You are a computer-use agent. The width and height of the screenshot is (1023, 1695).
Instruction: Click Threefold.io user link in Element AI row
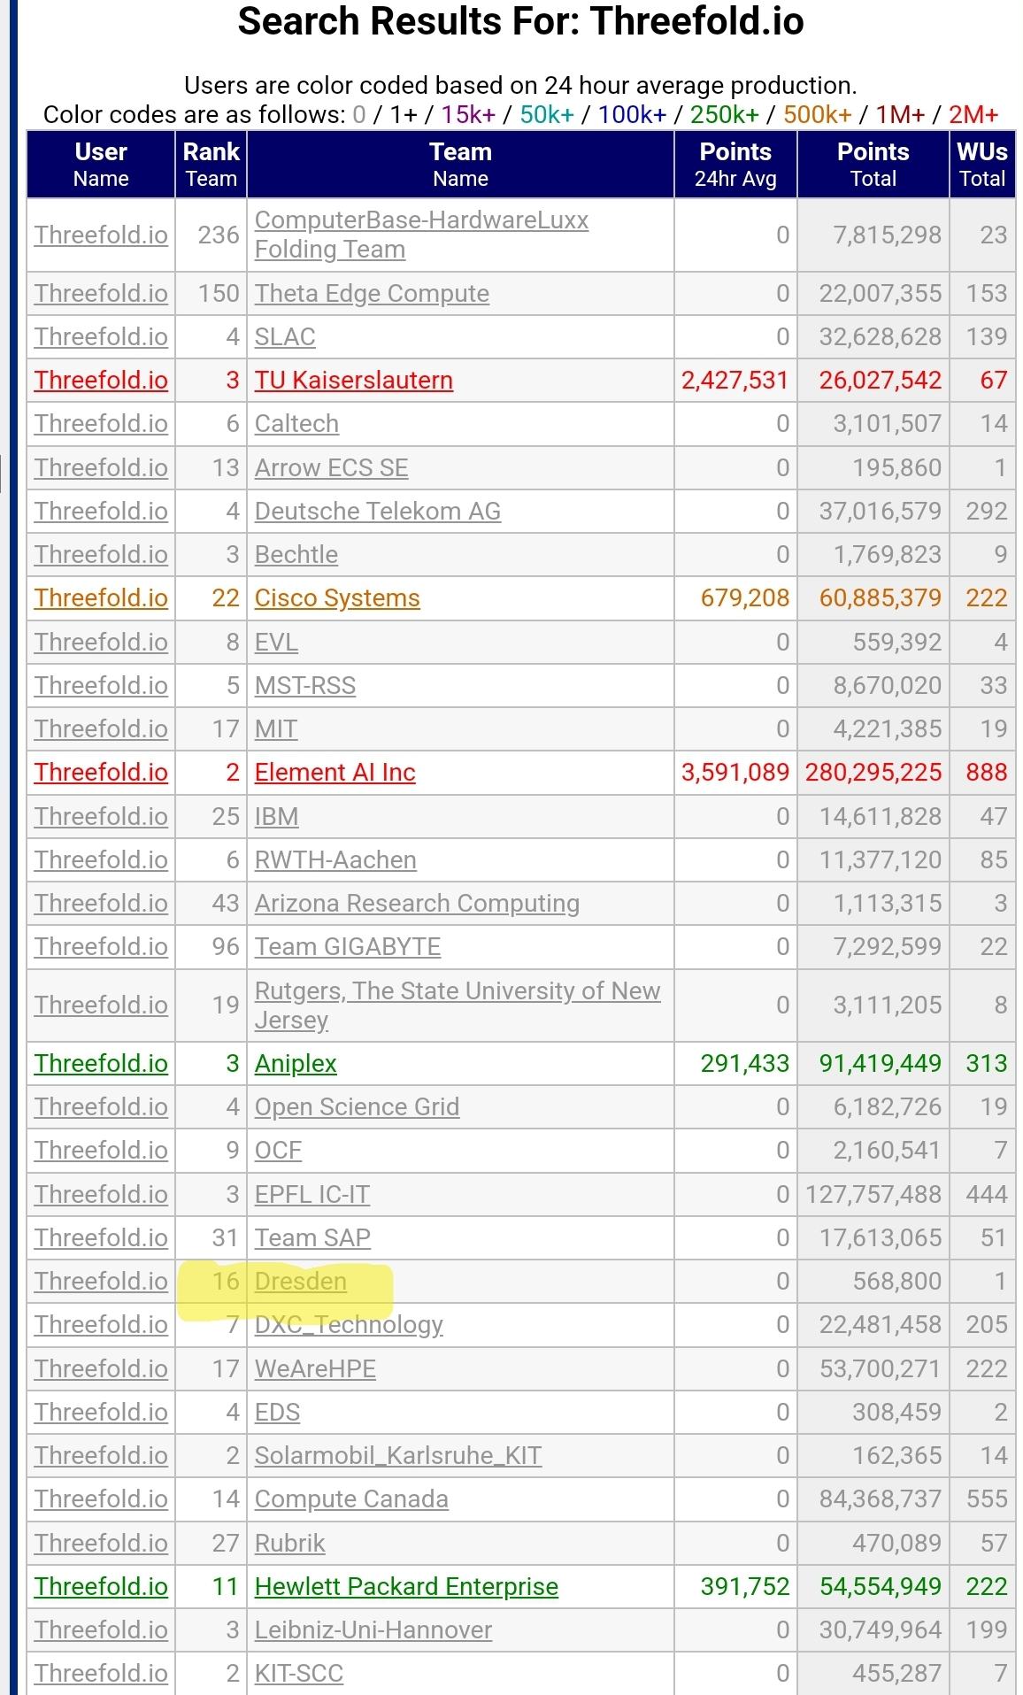[x=101, y=772]
